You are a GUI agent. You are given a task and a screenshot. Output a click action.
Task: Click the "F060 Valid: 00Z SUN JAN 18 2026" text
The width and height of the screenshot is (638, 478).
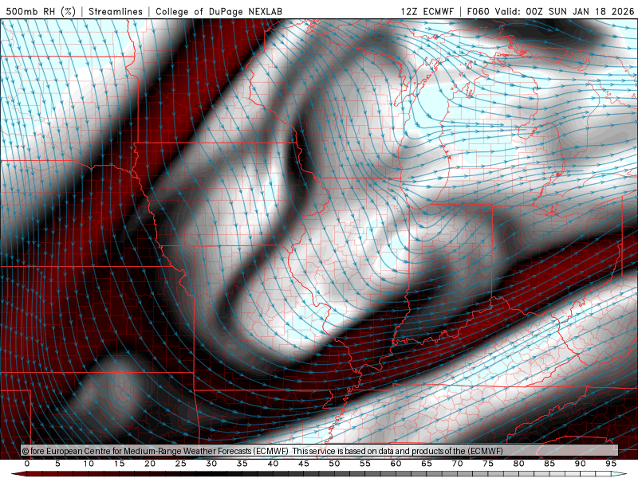click(550, 11)
